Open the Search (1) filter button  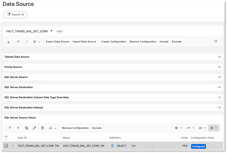(15, 15)
